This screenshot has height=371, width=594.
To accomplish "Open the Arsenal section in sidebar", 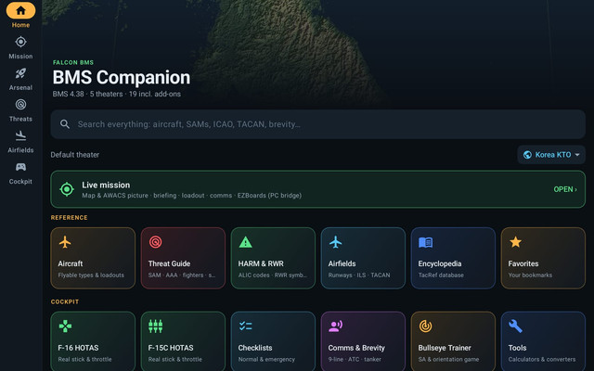I will click(x=20, y=79).
